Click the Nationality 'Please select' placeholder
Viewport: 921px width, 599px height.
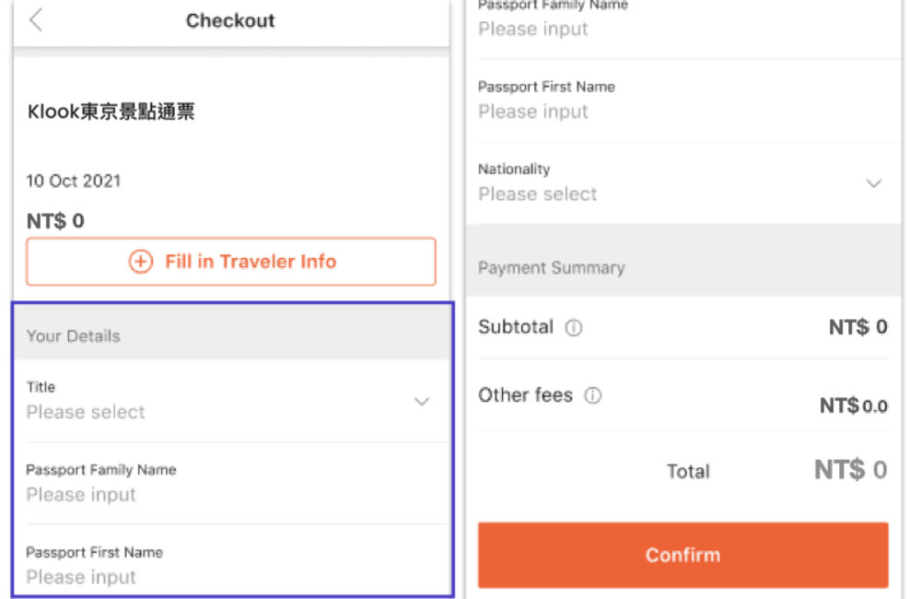(x=538, y=194)
